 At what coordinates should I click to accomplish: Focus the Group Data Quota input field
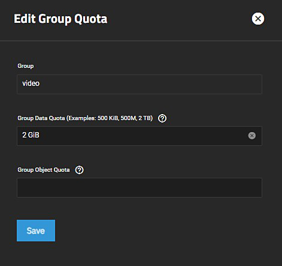140,136
